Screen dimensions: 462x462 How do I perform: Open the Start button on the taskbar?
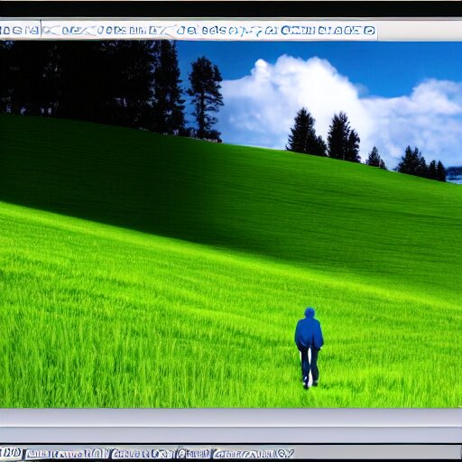(11, 452)
